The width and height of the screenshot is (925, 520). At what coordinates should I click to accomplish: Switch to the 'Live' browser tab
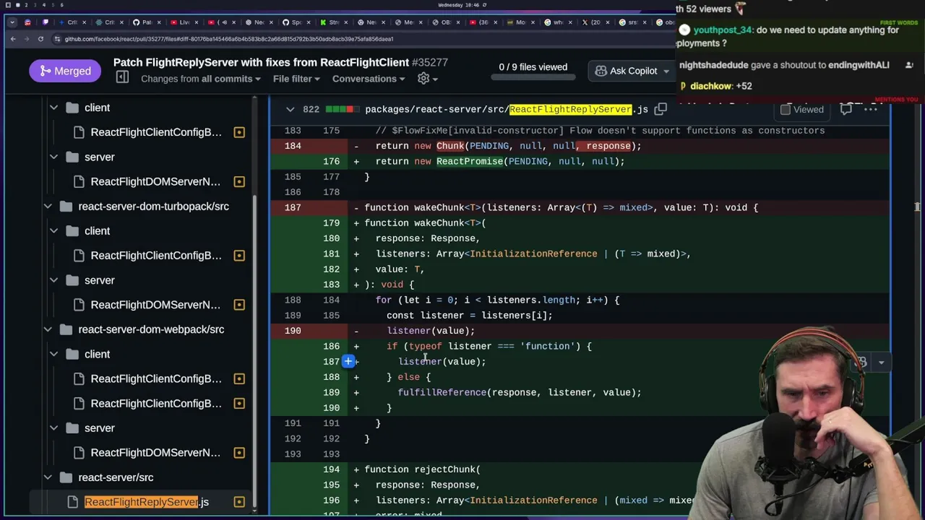(184, 22)
